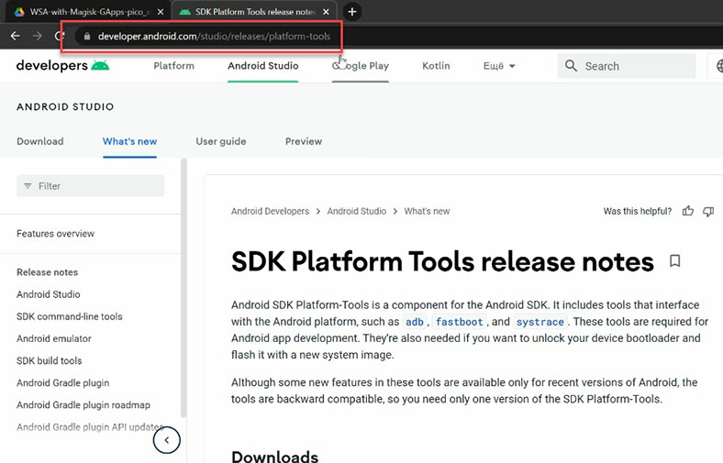Click the Android developers logo
Image resolution: width=723 pixels, height=463 pixels.
coord(62,65)
